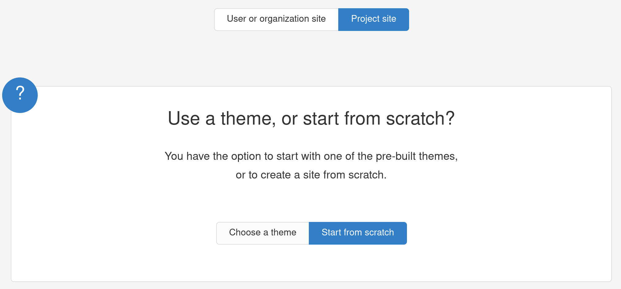Switch to the "Project site" option

pos(373,19)
